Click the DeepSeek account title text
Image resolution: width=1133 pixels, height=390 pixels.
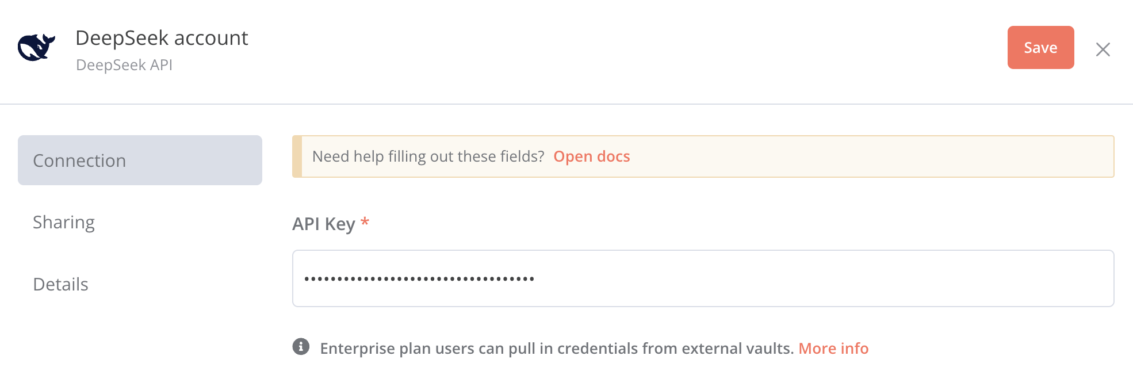[x=163, y=38]
